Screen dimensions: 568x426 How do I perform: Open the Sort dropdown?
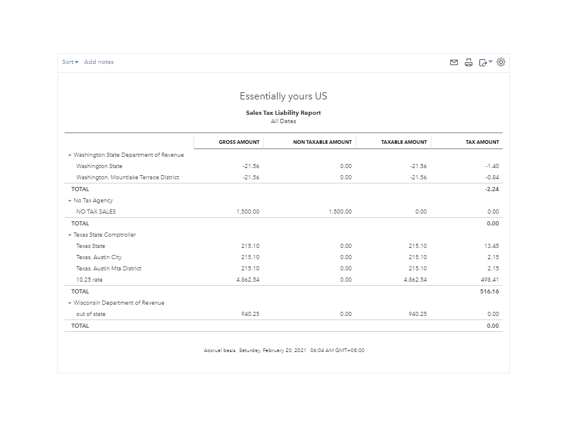tap(70, 62)
